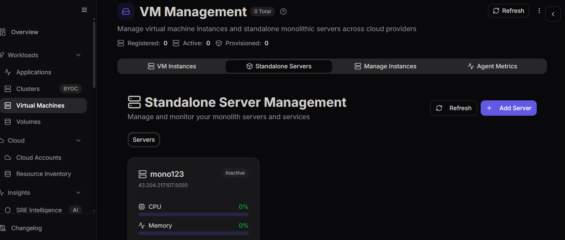The width and height of the screenshot is (565, 240).
Task: Click the top Refresh button
Action: click(508, 11)
